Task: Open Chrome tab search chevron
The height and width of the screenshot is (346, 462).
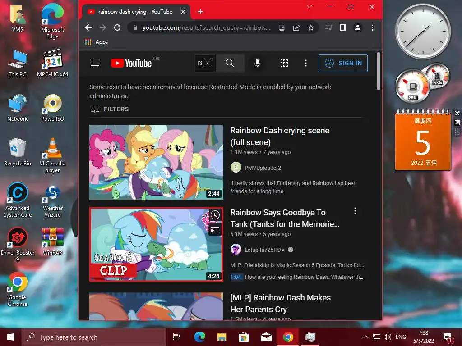Action: 310,6
